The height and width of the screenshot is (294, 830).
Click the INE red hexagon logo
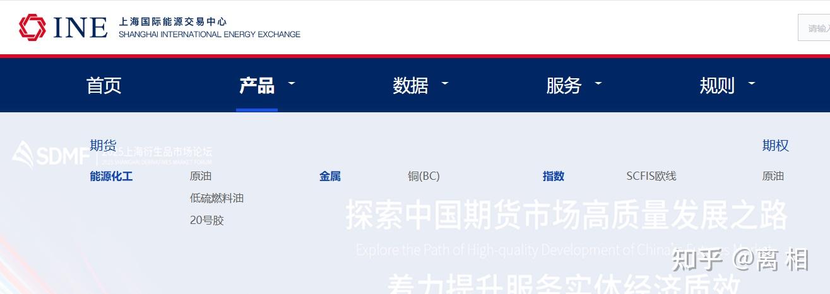point(32,27)
